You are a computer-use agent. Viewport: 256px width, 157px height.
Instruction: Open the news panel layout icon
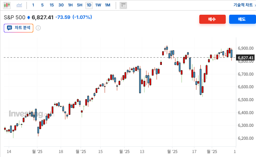click(123, 6)
